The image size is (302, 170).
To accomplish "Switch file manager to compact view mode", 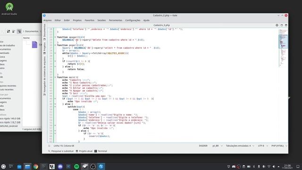I will [14, 31].
